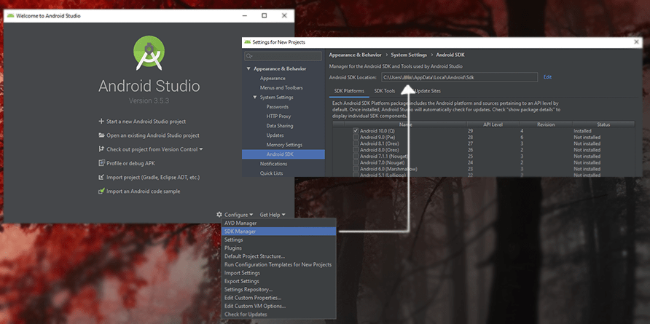Select SDK Manager from Configure menu
Image resolution: width=650 pixels, height=324 pixels.
click(278, 232)
